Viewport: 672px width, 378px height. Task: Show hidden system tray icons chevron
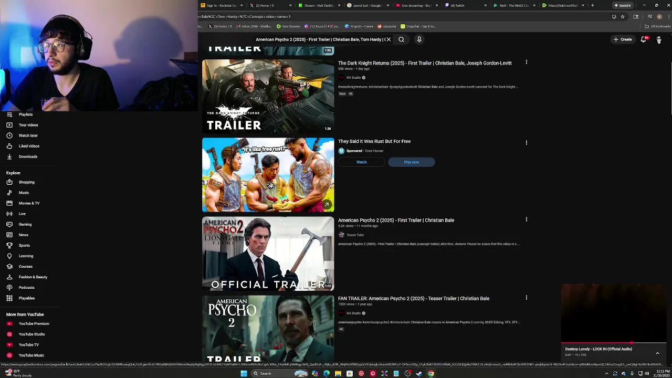pos(607,373)
